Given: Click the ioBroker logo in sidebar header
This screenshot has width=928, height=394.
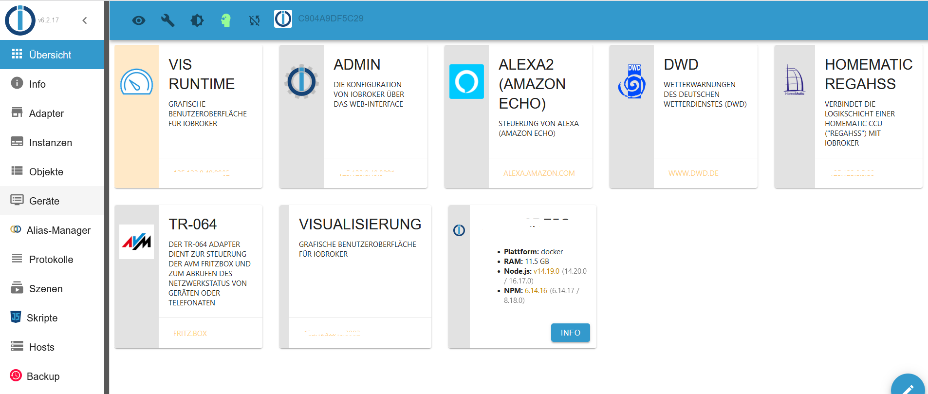Looking at the screenshot, I should coord(20,20).
